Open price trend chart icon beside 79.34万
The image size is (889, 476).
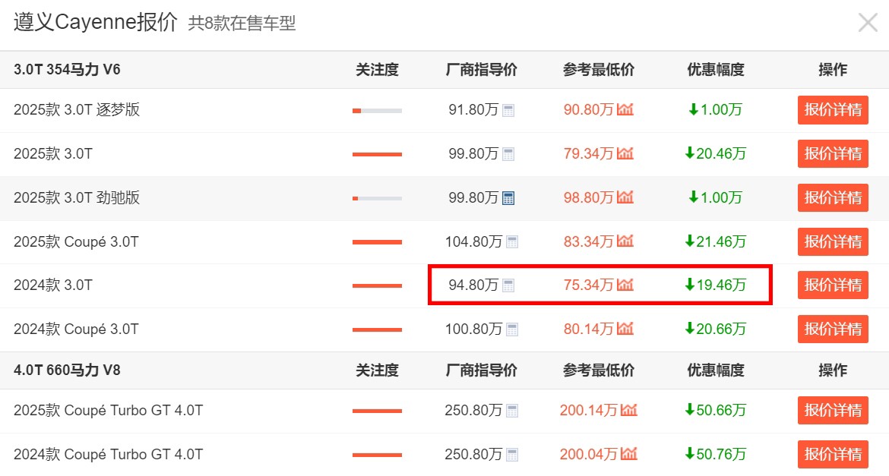[x=625, y=153]
